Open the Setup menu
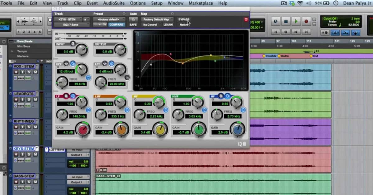Viewport: 373px width, 195px height. [157, 3]
